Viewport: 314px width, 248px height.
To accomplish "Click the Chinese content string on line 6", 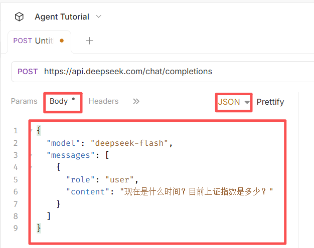I will [x=197, y=191].
